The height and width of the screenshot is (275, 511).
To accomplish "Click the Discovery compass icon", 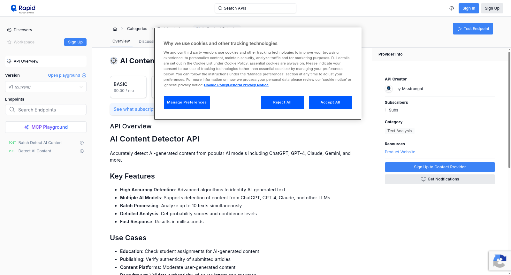I will pyautogui.click(x=9, y=30).
